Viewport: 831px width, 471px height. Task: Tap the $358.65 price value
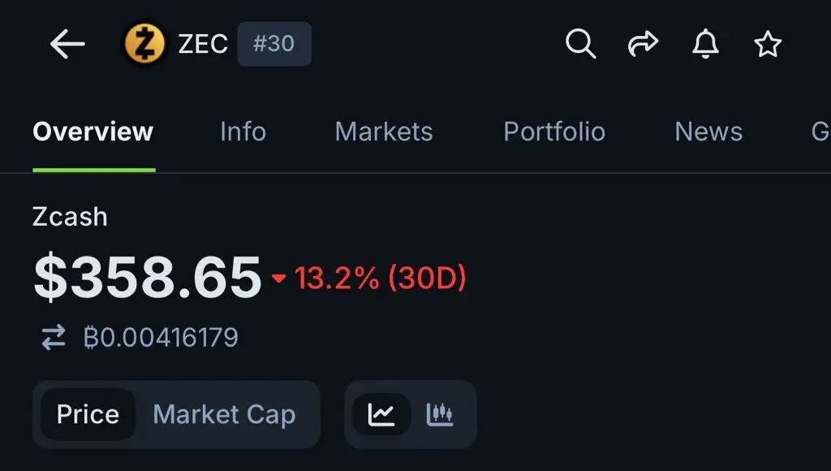point(147,278)
